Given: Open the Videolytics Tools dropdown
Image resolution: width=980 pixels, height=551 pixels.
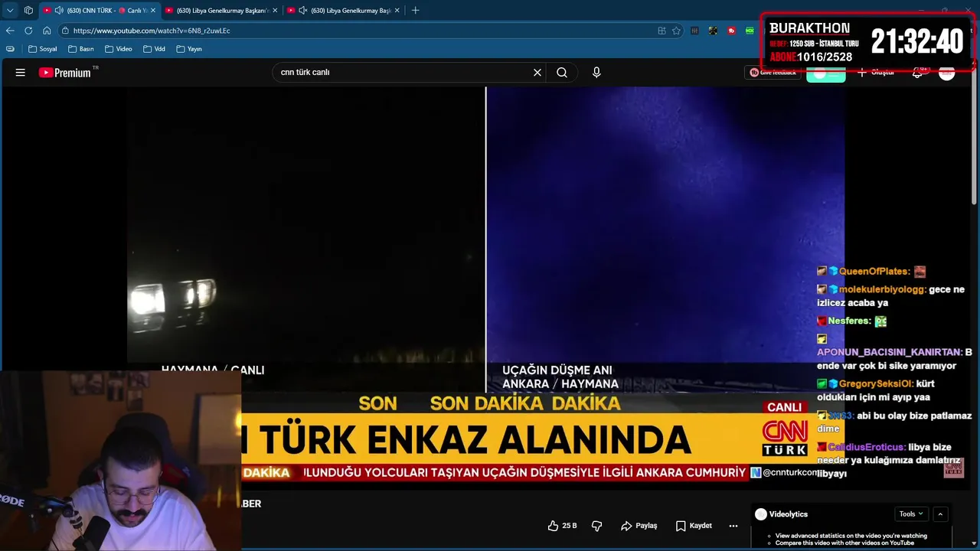Looking at the screenshot, I should click(911, 514).
